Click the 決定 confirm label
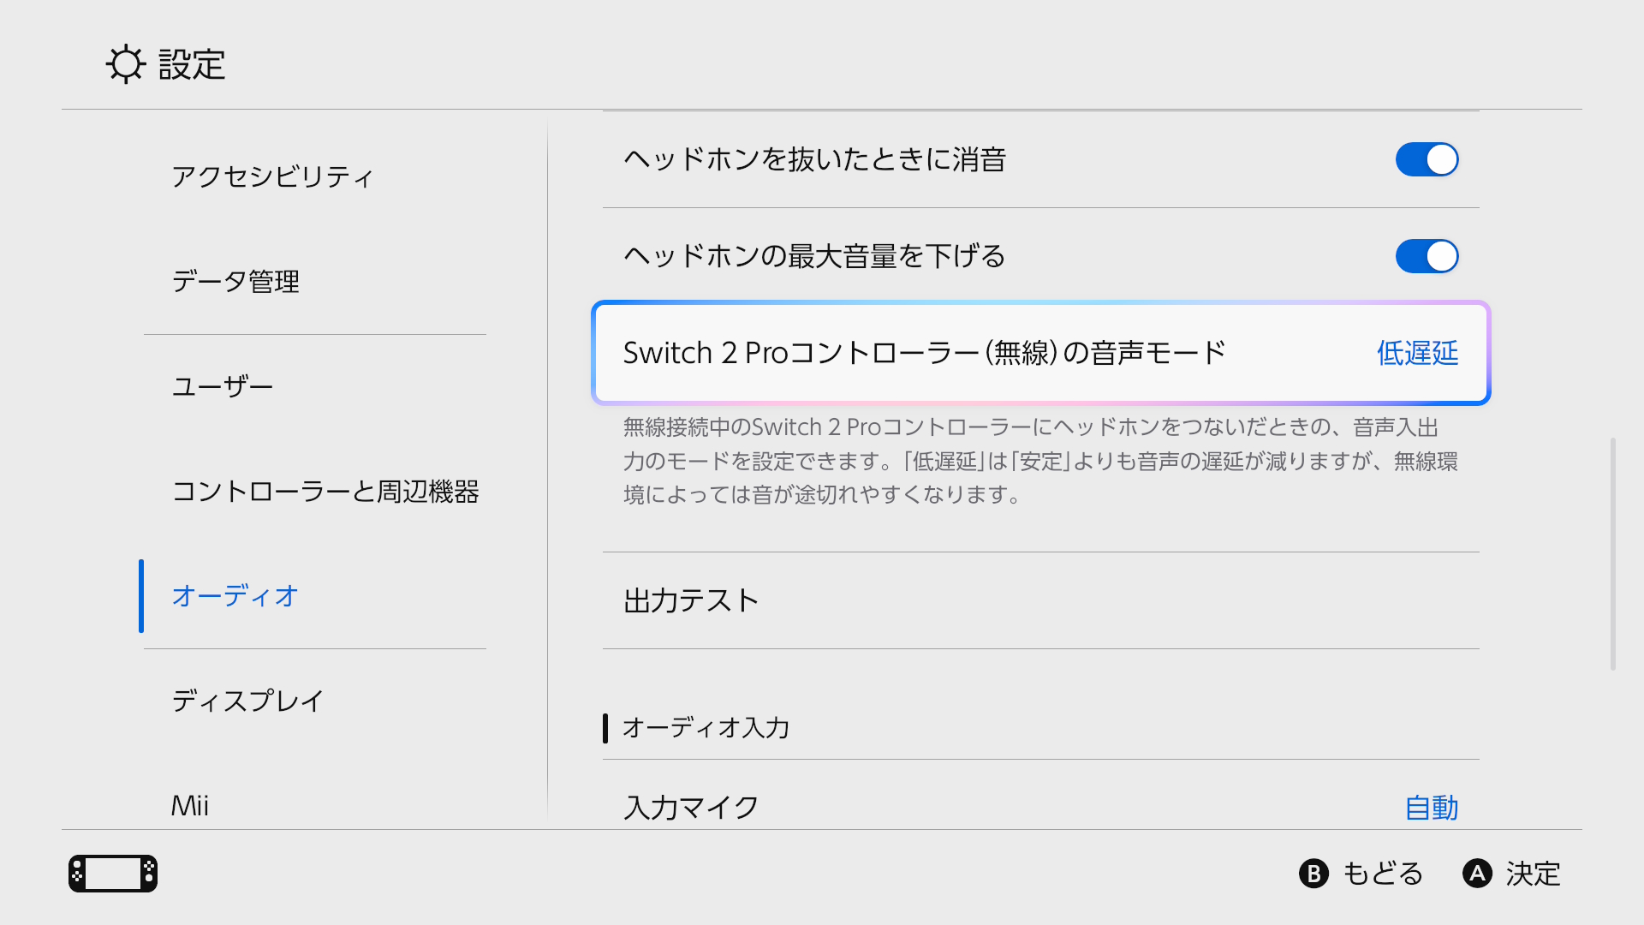 1533,874
